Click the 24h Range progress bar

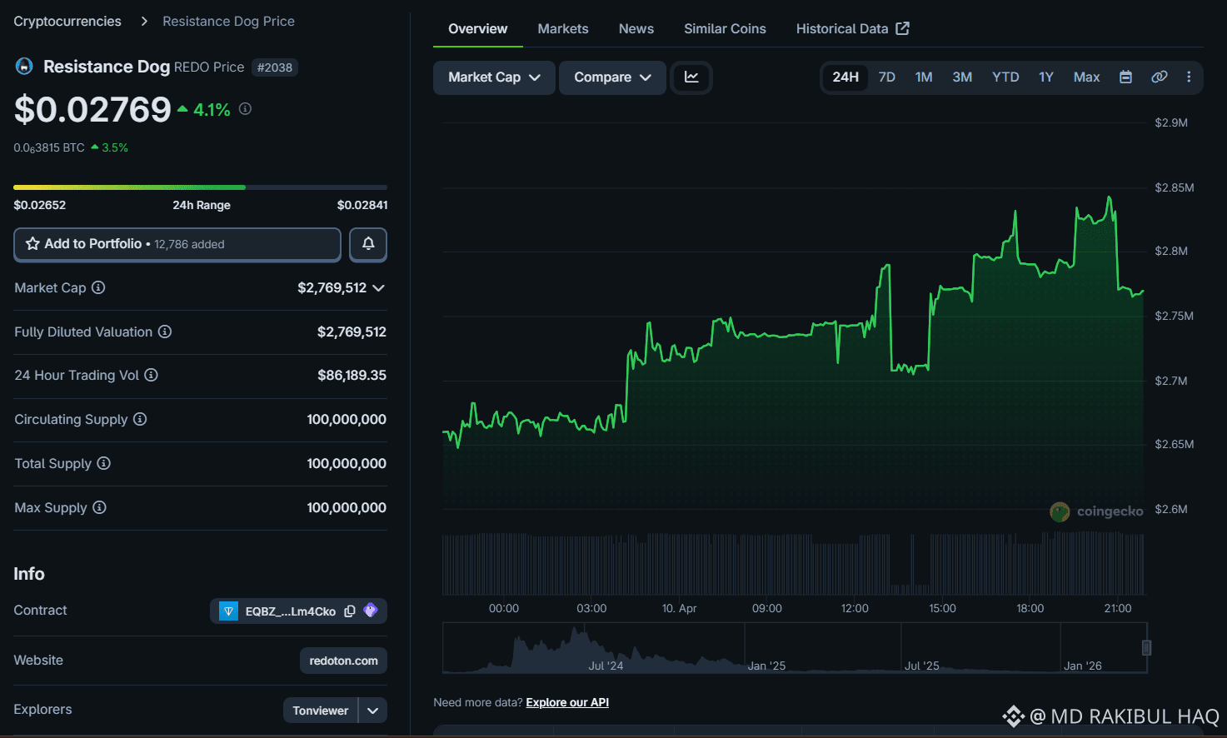(x=200, y=187)
